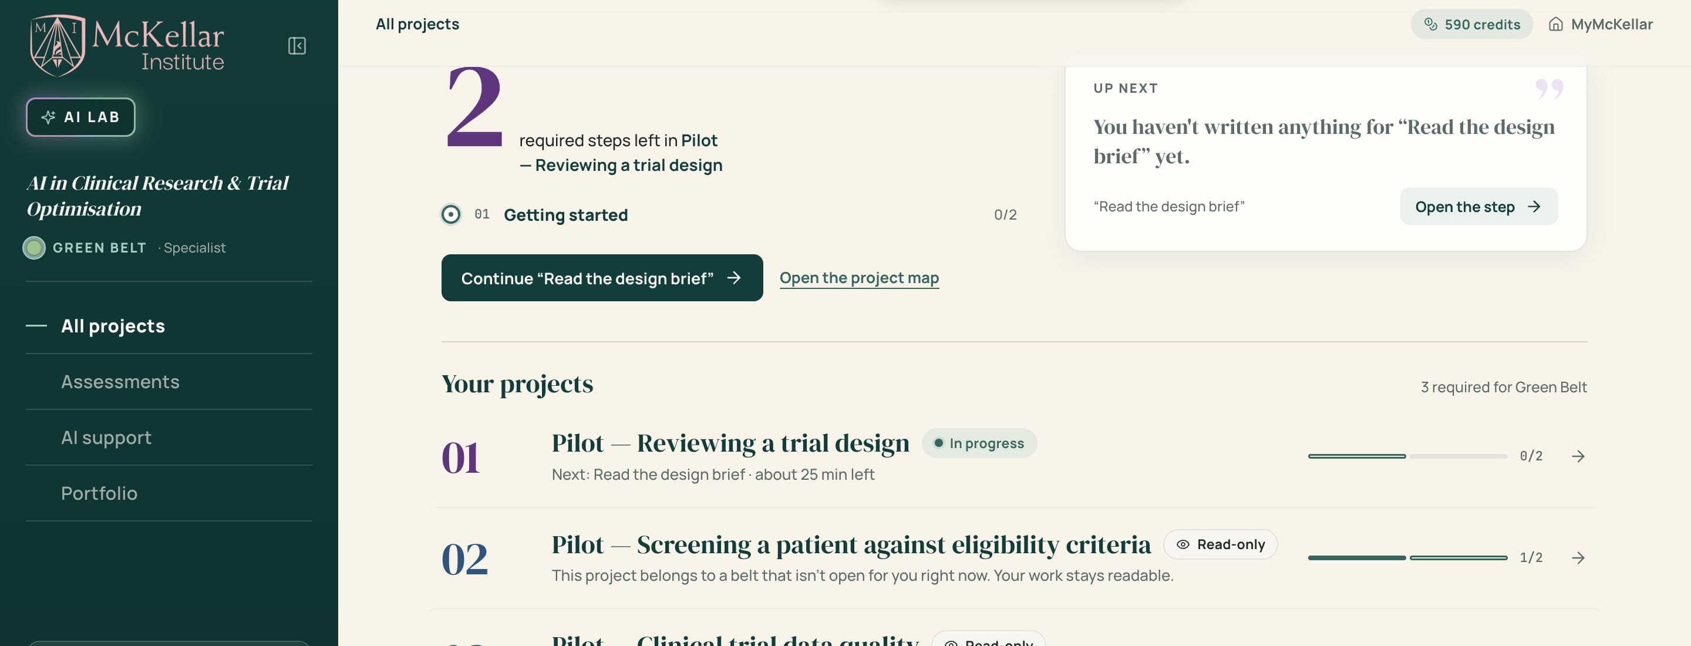Open the AI LAB sparkle button
The height and width of the screenshot is (646, 1691).
[81, 117]
